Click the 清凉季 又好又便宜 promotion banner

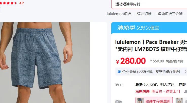pos(149,28)
